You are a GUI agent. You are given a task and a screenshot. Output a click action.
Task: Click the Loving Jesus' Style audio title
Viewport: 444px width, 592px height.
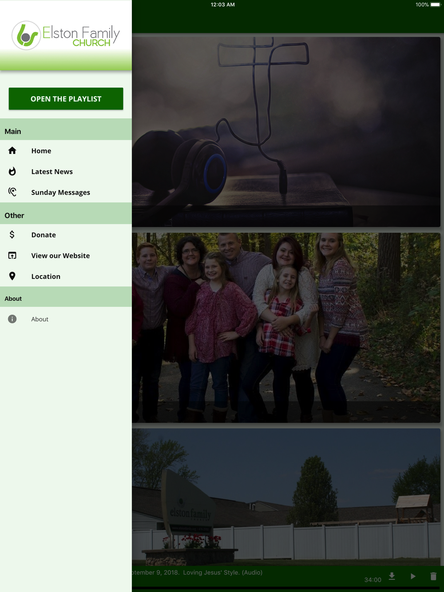(x=197, y=572)
